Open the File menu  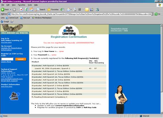pyautogui.click(x=3, y=5)
